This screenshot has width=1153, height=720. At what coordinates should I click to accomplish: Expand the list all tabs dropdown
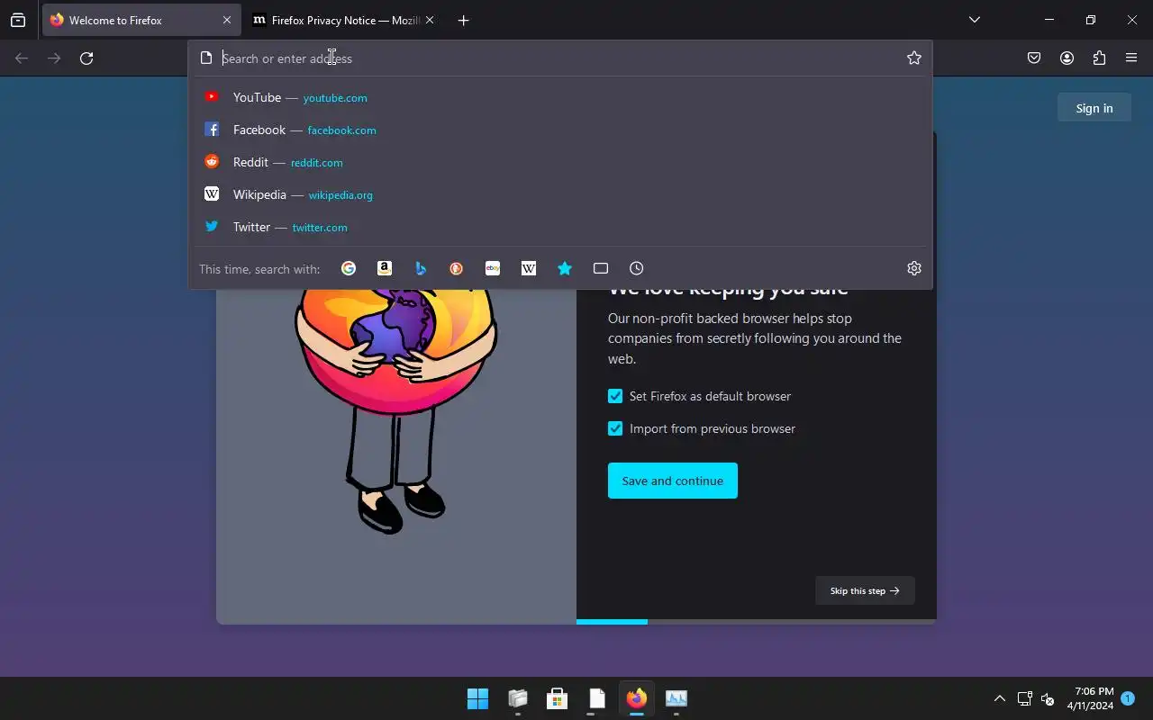point(974,20)
